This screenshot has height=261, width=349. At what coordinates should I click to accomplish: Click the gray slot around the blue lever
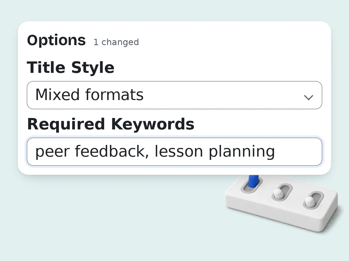click(x=252, y=185)
